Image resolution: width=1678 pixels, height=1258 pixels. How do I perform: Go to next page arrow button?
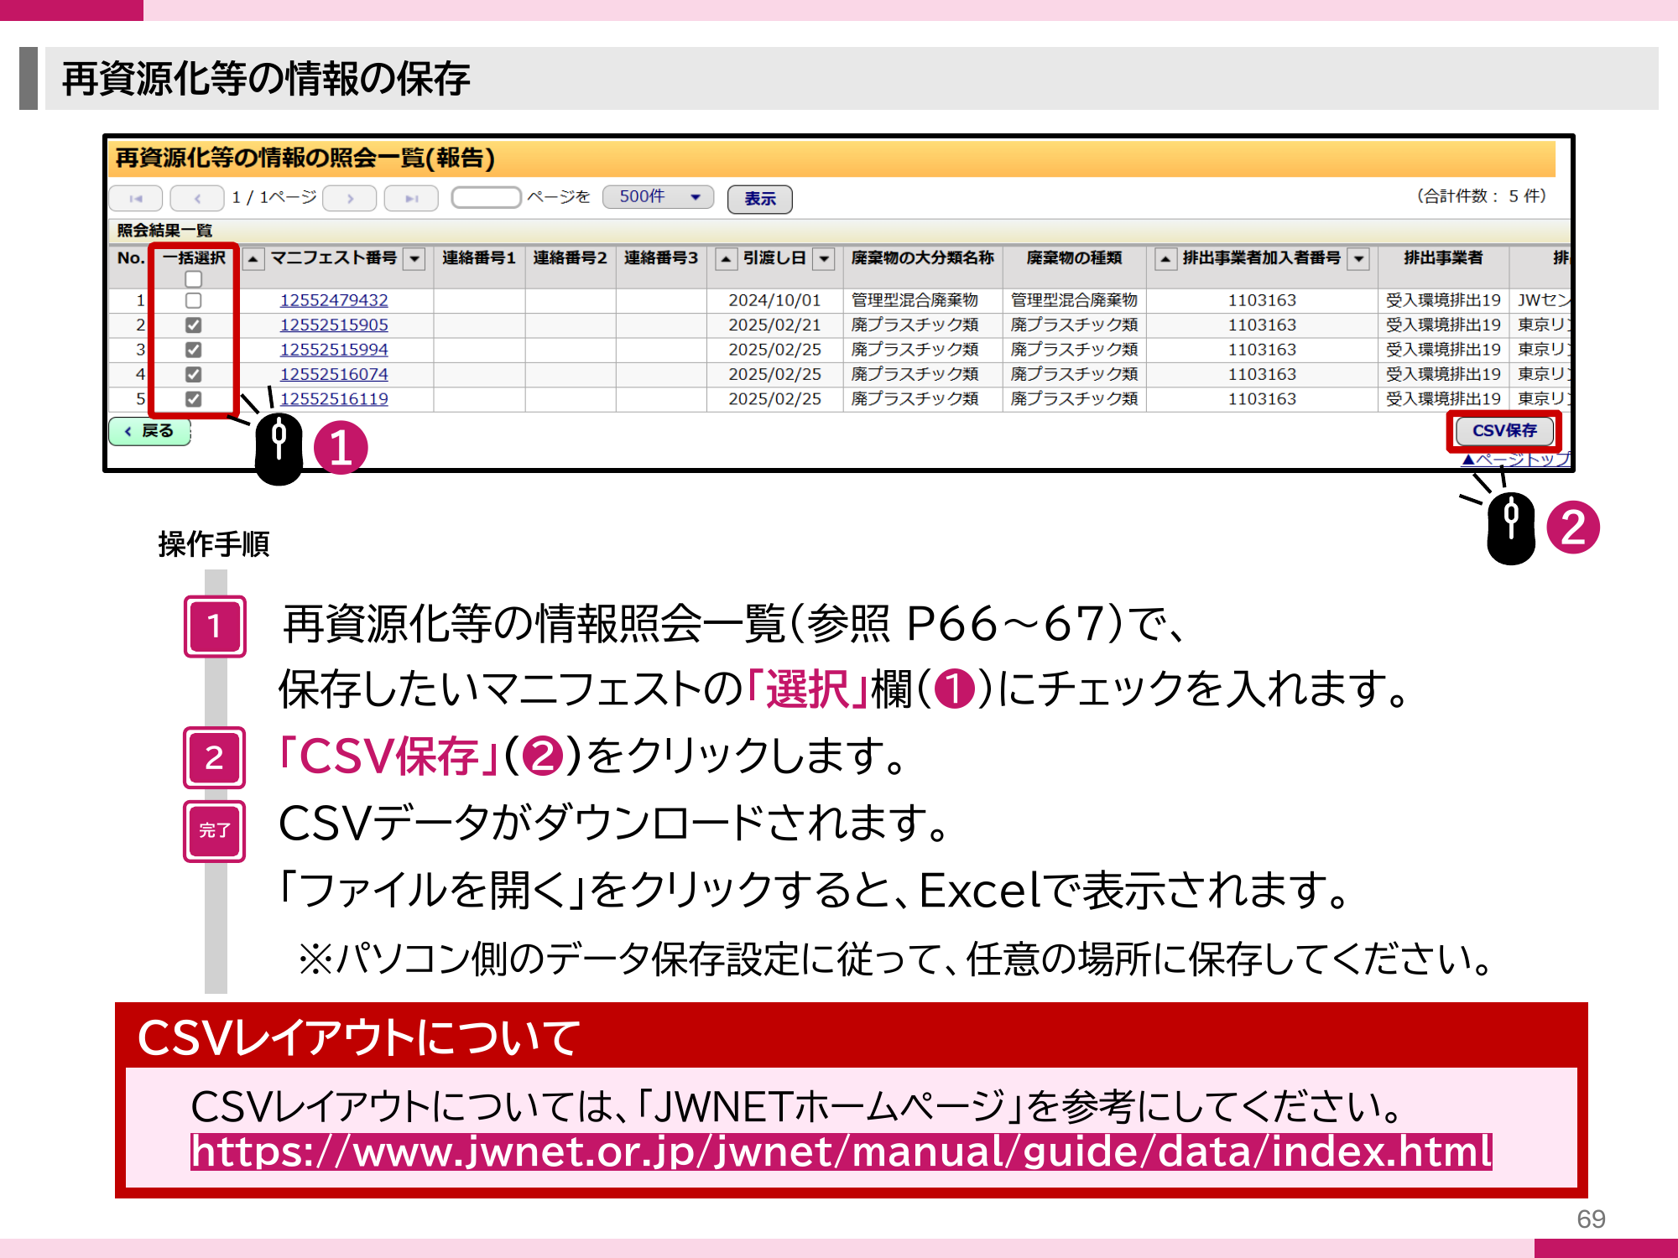pos(350,198)
